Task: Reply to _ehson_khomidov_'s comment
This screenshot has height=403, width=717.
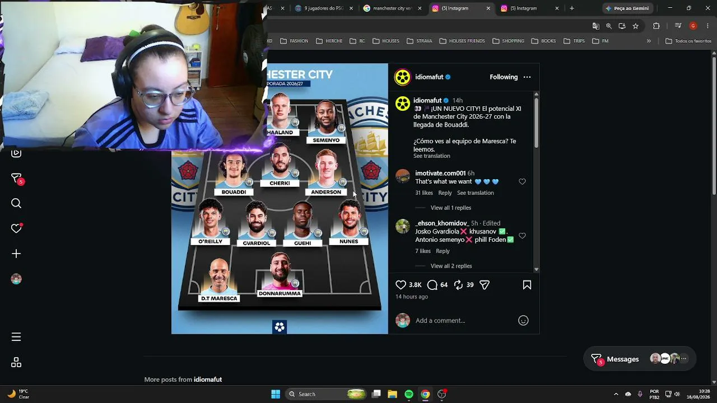Action: point(443,251)
